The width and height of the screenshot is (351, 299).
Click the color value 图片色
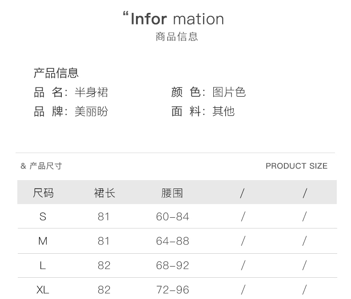click(229, 92)
